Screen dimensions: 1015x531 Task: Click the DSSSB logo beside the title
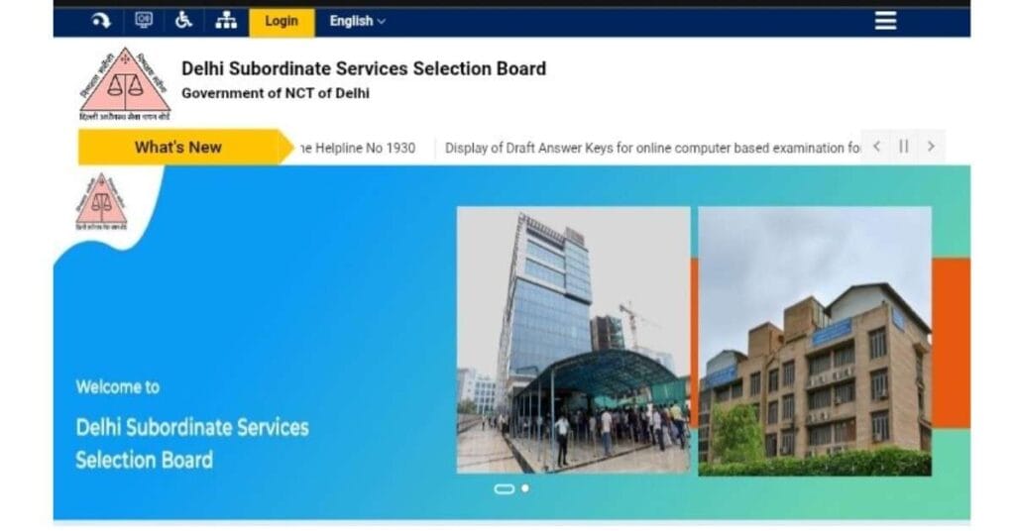125,84
